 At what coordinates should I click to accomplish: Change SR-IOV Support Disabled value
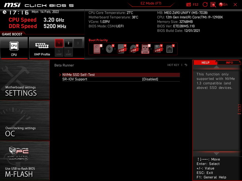pos(150,79)
